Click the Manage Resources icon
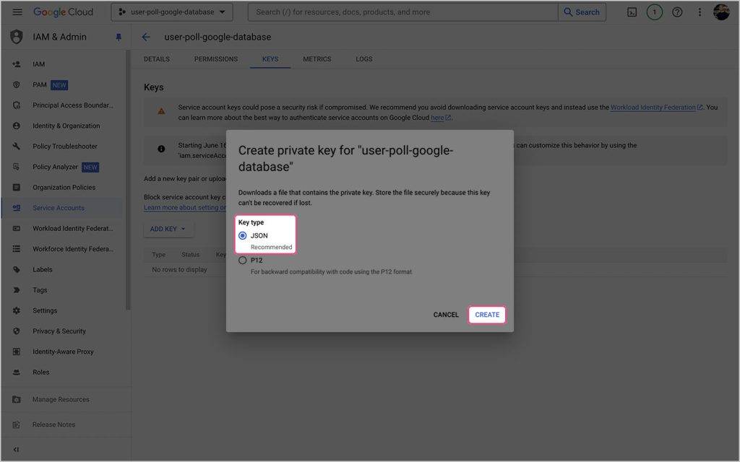This screenshot has height=462, width=740. click(17, 399)
